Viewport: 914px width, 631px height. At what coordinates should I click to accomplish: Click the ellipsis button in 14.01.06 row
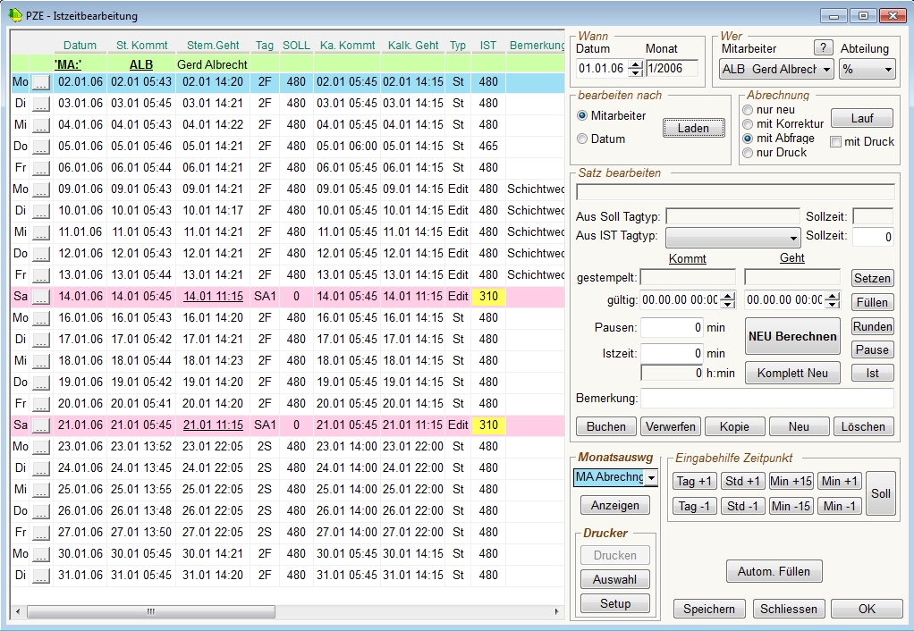click(41, 297)
